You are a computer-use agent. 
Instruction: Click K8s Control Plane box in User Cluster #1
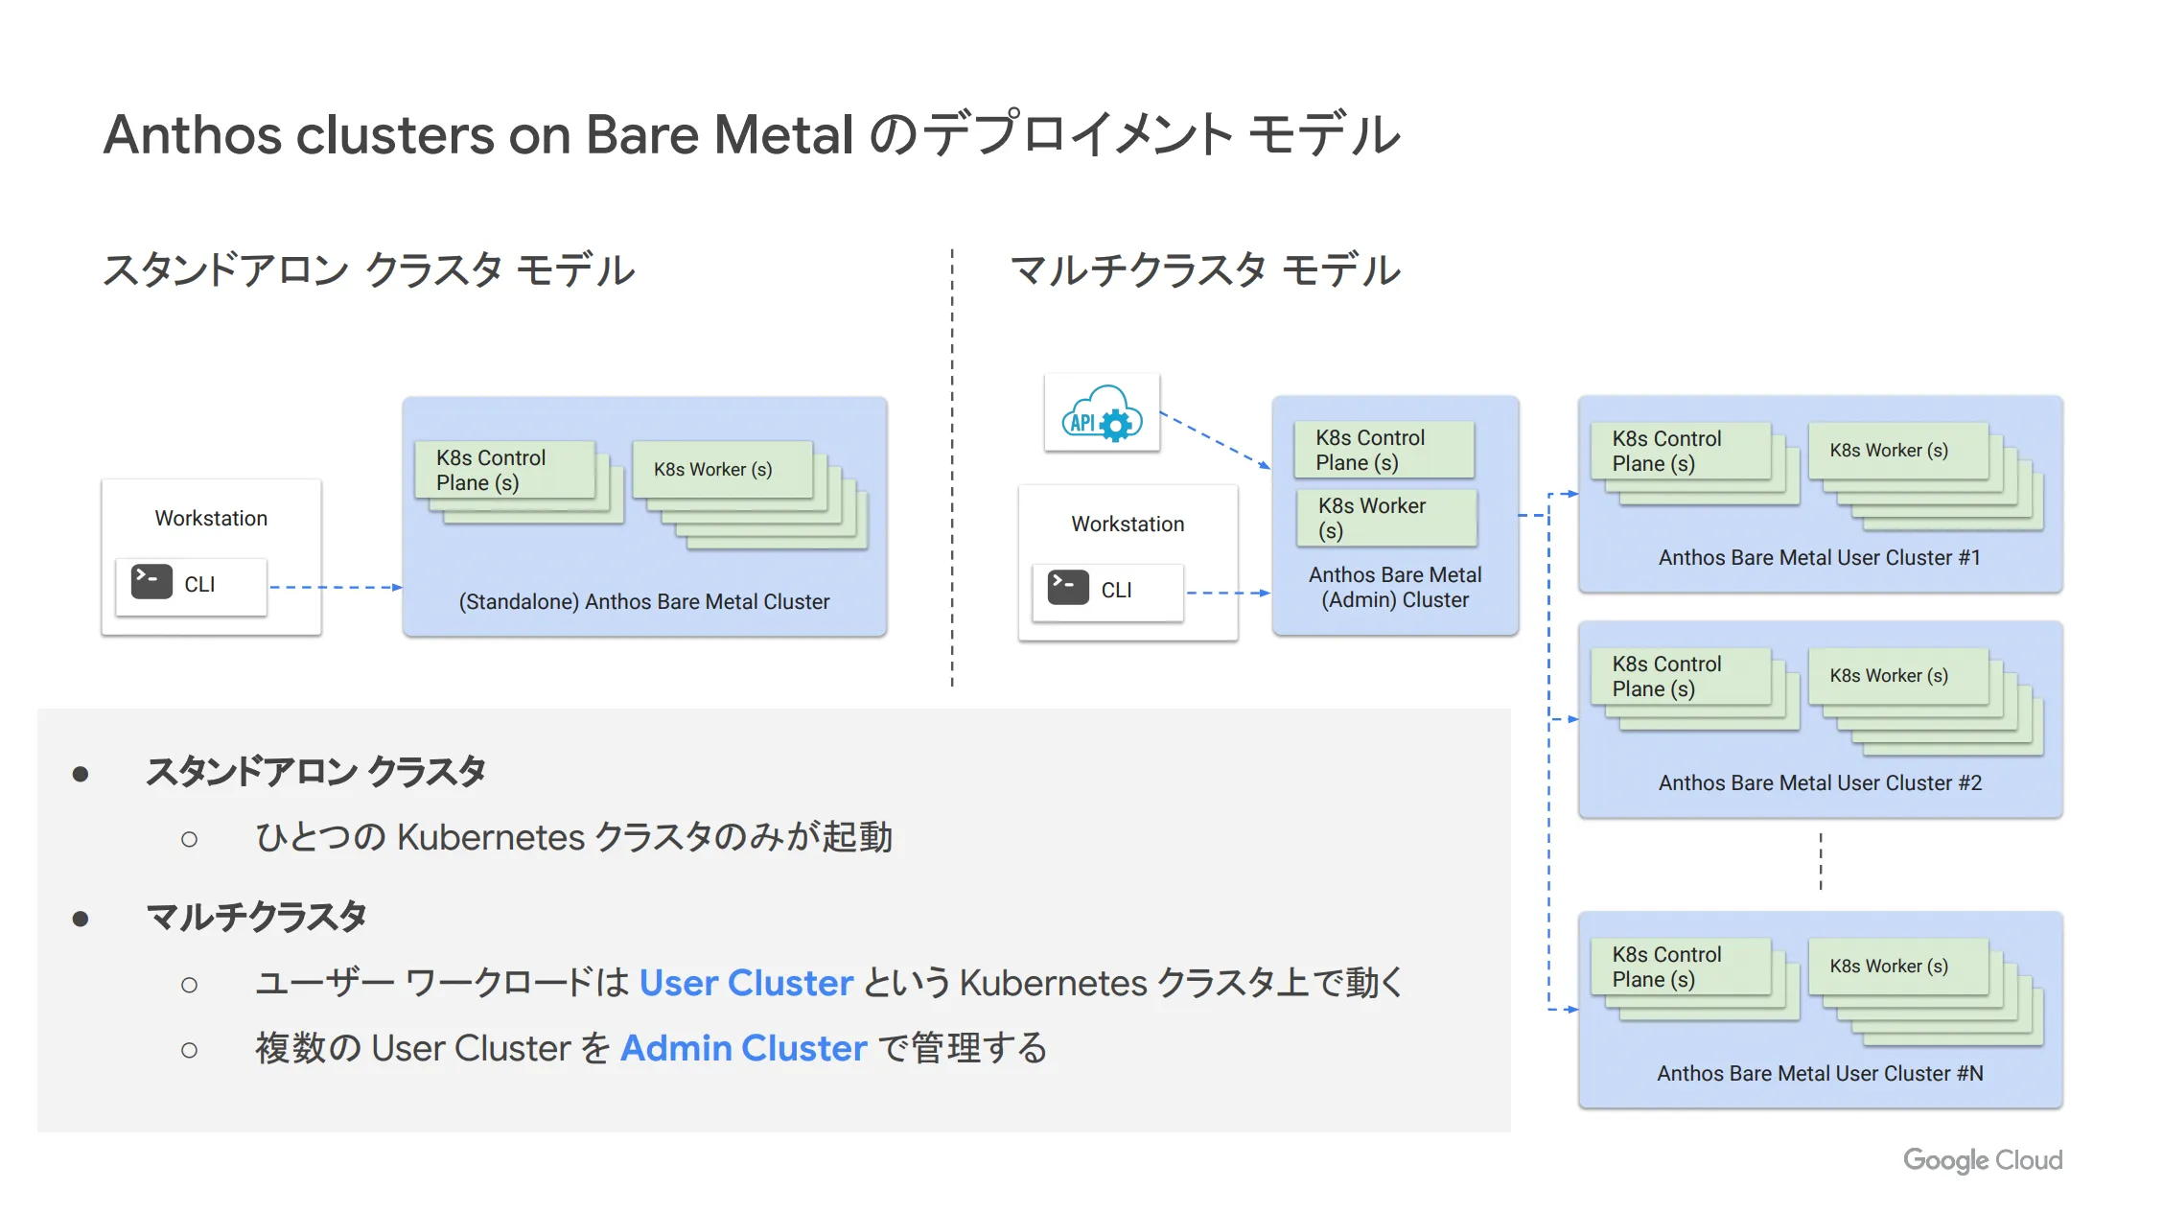pos(1681,451)
